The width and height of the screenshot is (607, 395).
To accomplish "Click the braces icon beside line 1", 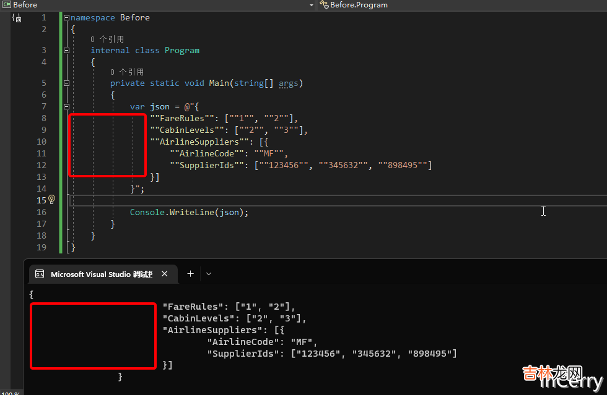I will coord(17,18).
